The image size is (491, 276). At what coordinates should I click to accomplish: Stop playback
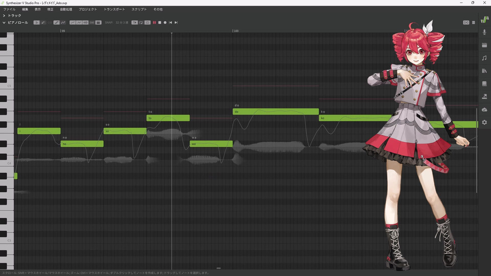point(160,22)
